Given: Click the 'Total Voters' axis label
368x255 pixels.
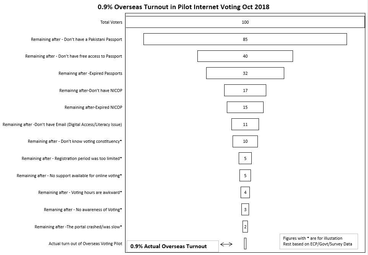Looking at the screenshot, I should click(111, 22).
